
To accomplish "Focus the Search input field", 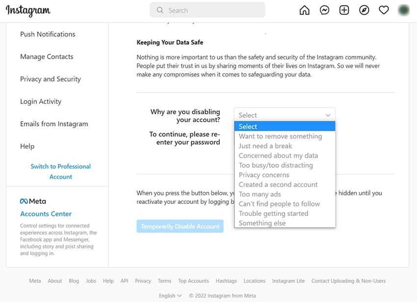I will pos(208,10).
